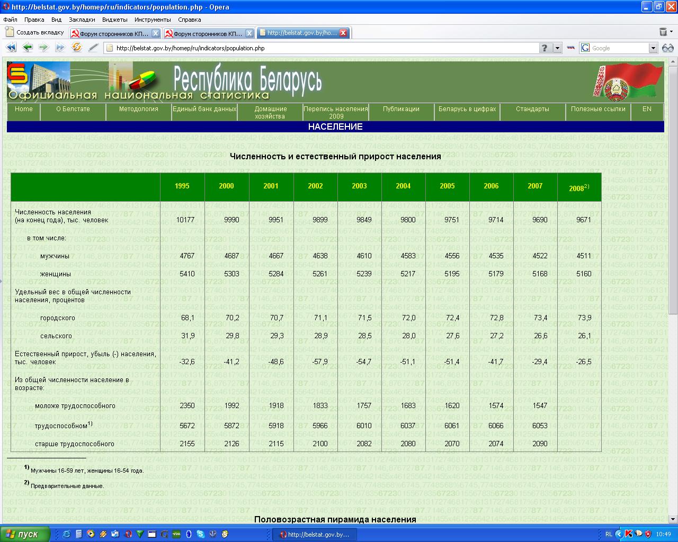Click the pencil wand icon in toolbar
Screen dimensions: 678x542
[93, 48]
